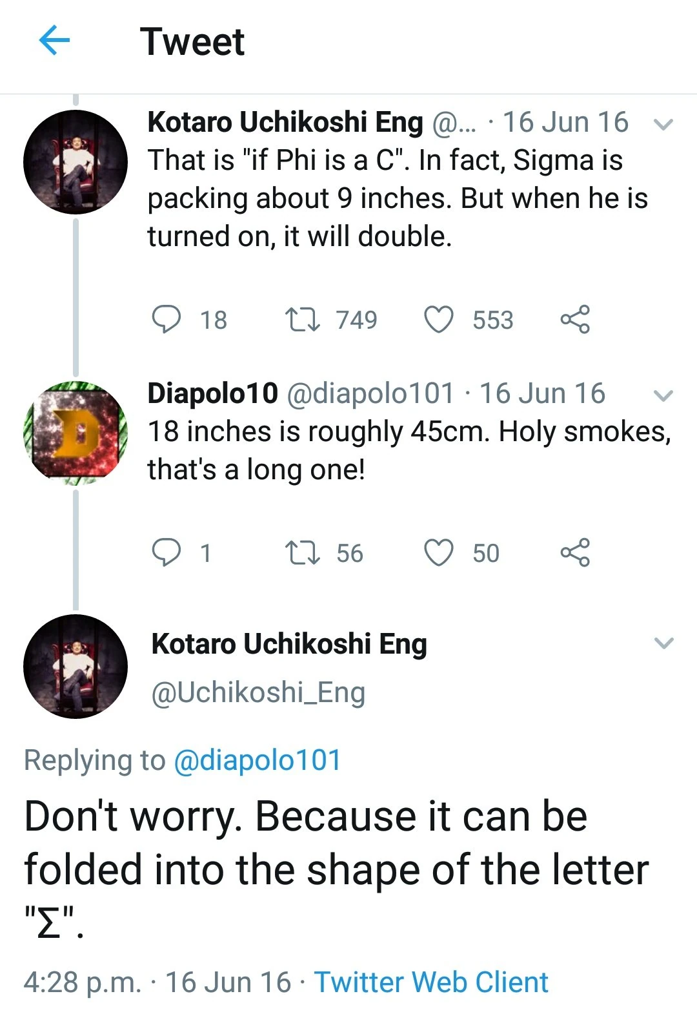Tap the Diapolo10 display name
Viewport: 697px width, 1016px height.
click(x=212, y=393)
